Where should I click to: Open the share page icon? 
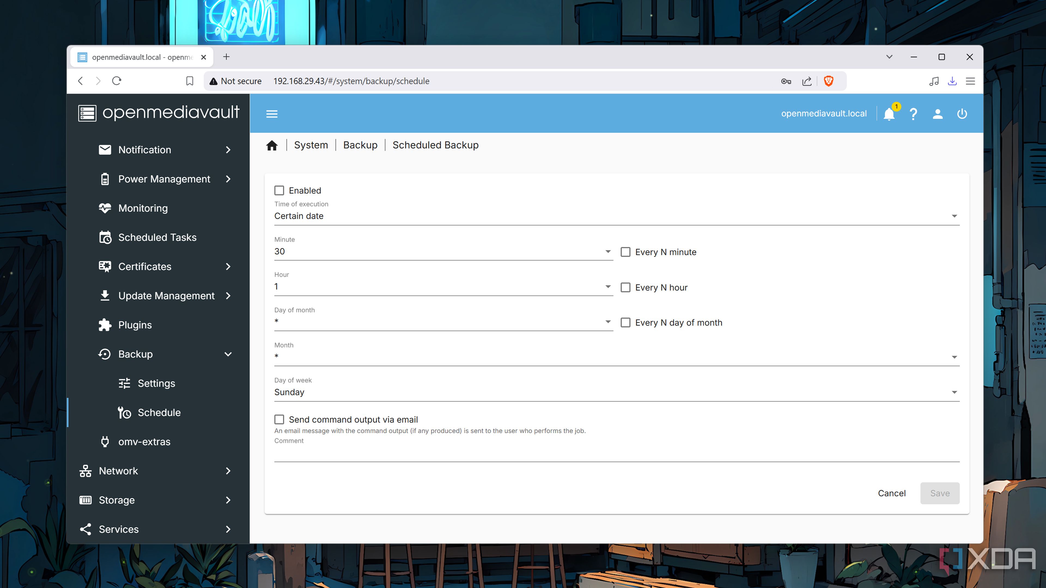click(807, 81)
